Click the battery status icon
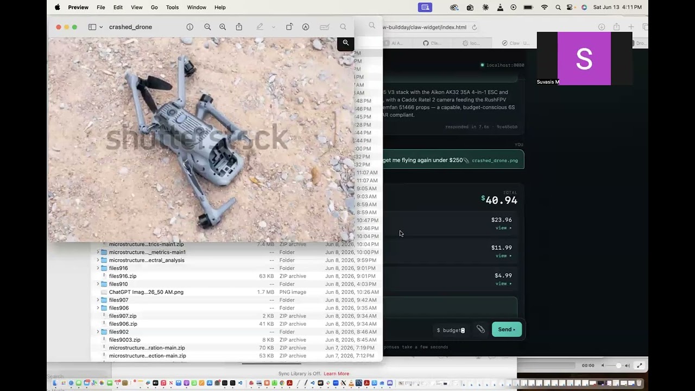The height and width of the screenshot is (391, 695). coord(528,7)
